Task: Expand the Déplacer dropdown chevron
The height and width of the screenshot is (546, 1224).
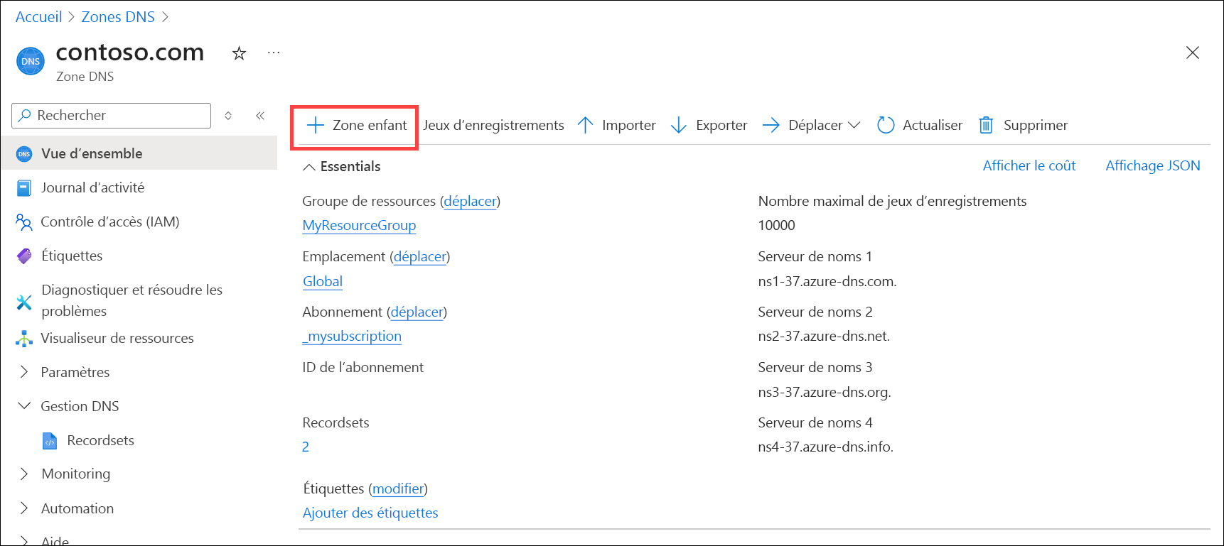Action: pyautogui.click(x=854, y=126)
